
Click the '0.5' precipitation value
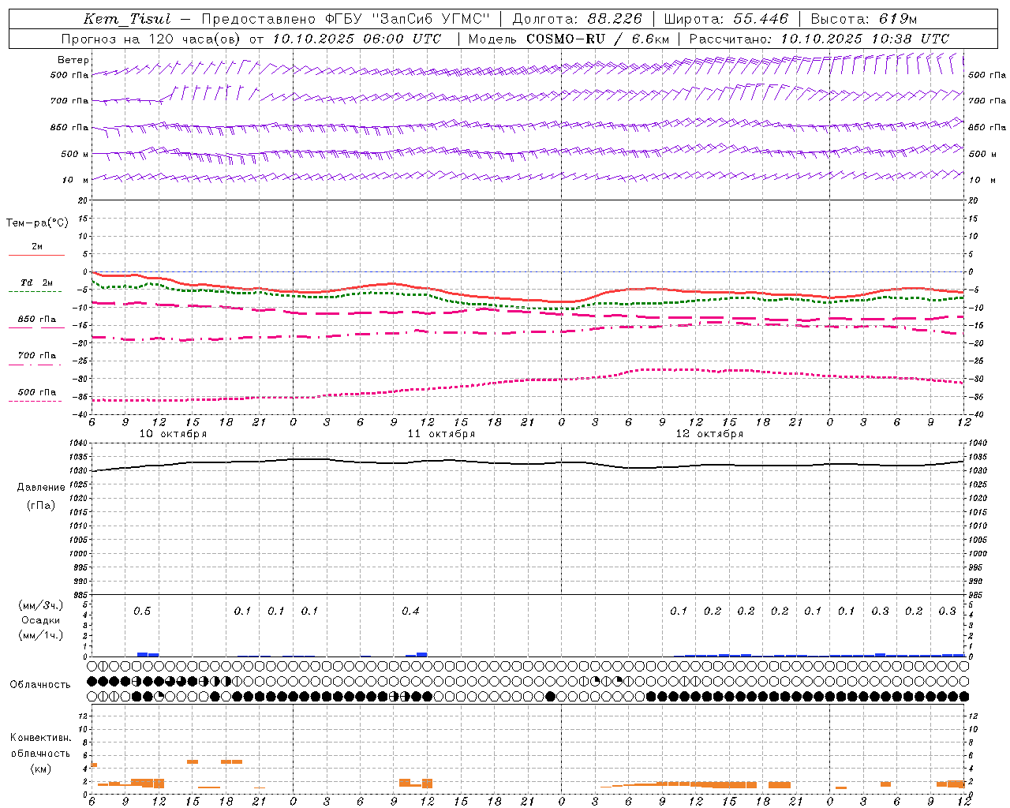142,612
